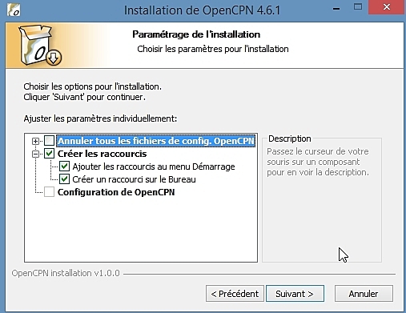Maximize the installer window
Screen dimensions: 406x313
[358, 7]
